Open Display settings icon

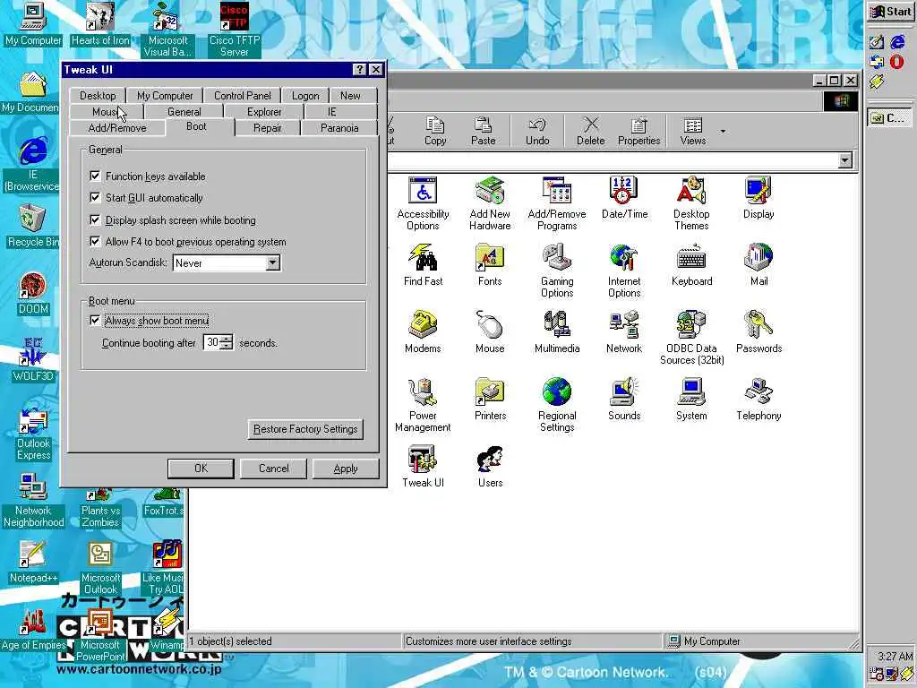(758, 198)
